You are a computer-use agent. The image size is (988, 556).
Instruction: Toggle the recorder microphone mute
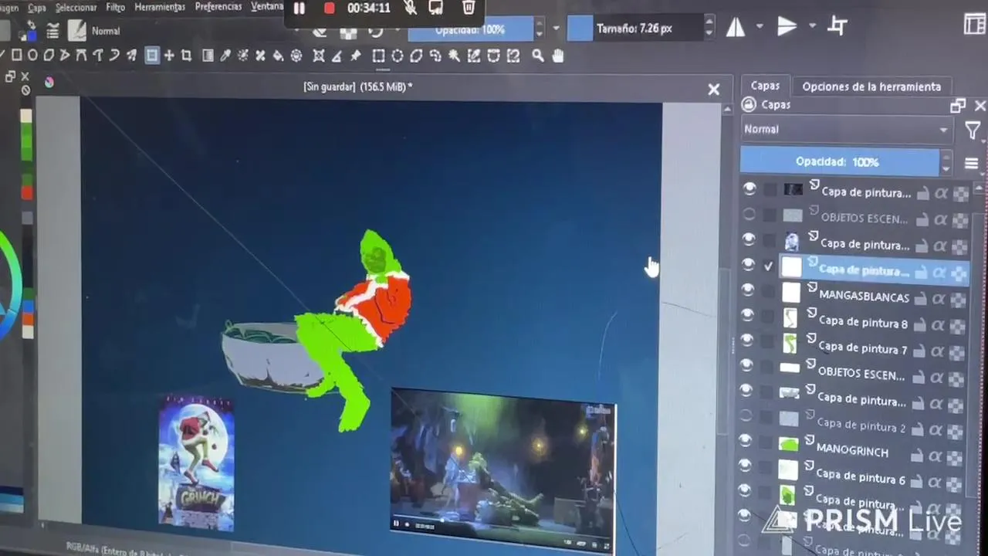click(x=410, y=8)
